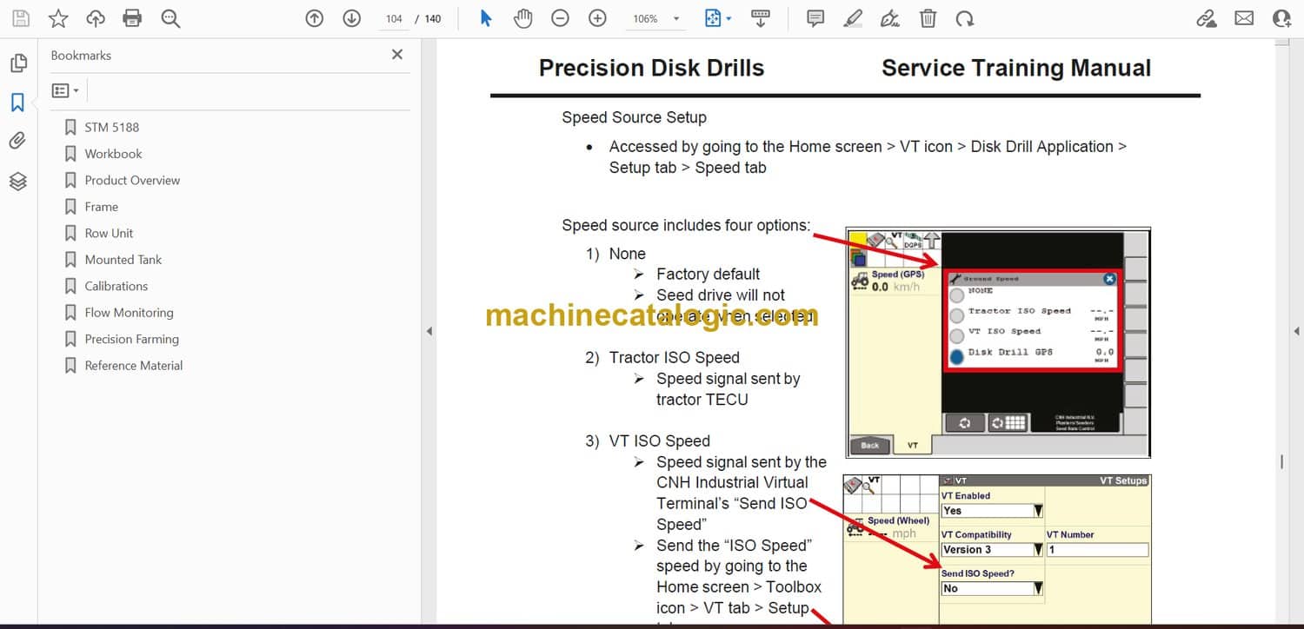Jump to the Precision Farming bookmark
The height and width of the screenshot is (629, 1304).
click(131, 339)
